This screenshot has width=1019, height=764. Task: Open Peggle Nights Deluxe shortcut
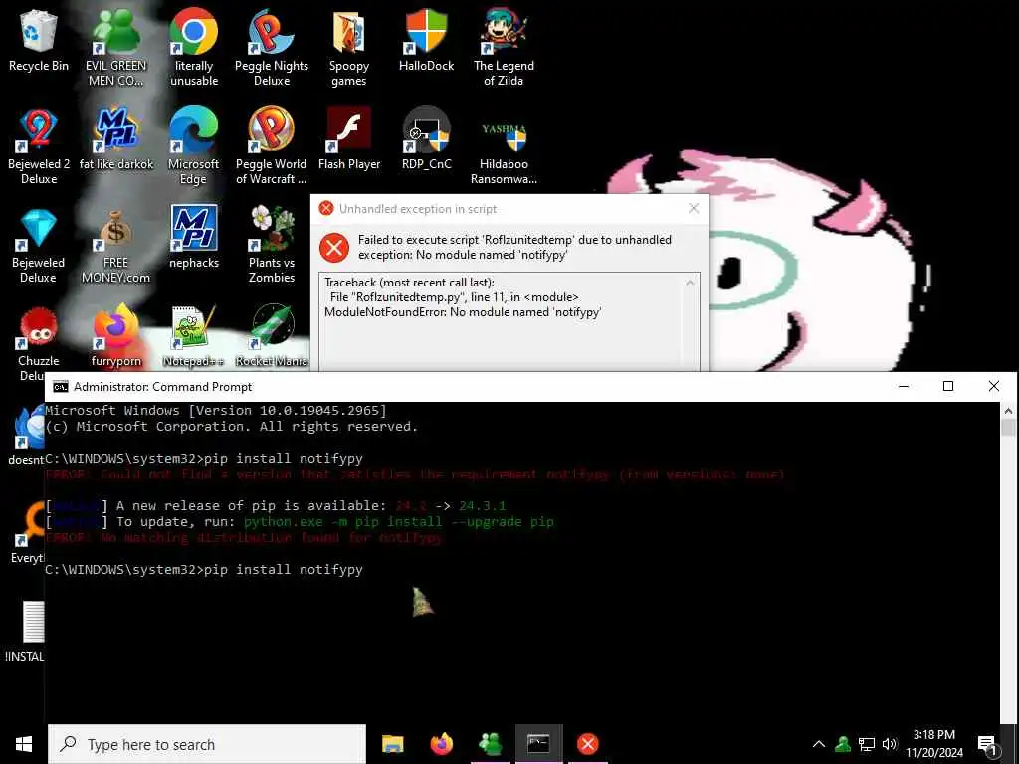point(272,46)
